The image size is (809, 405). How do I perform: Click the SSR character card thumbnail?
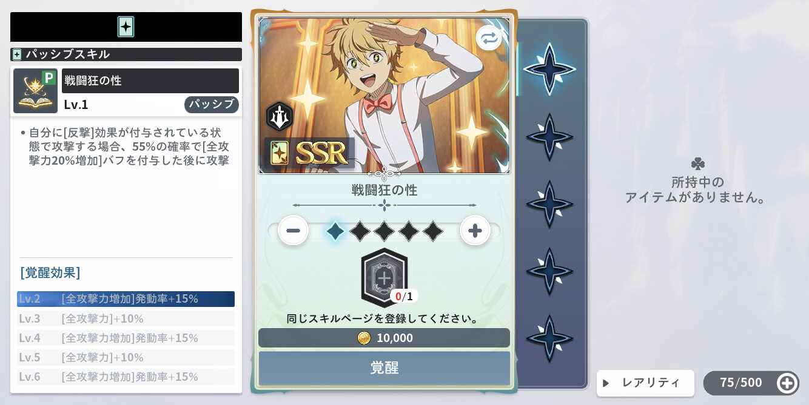point(384,96)
